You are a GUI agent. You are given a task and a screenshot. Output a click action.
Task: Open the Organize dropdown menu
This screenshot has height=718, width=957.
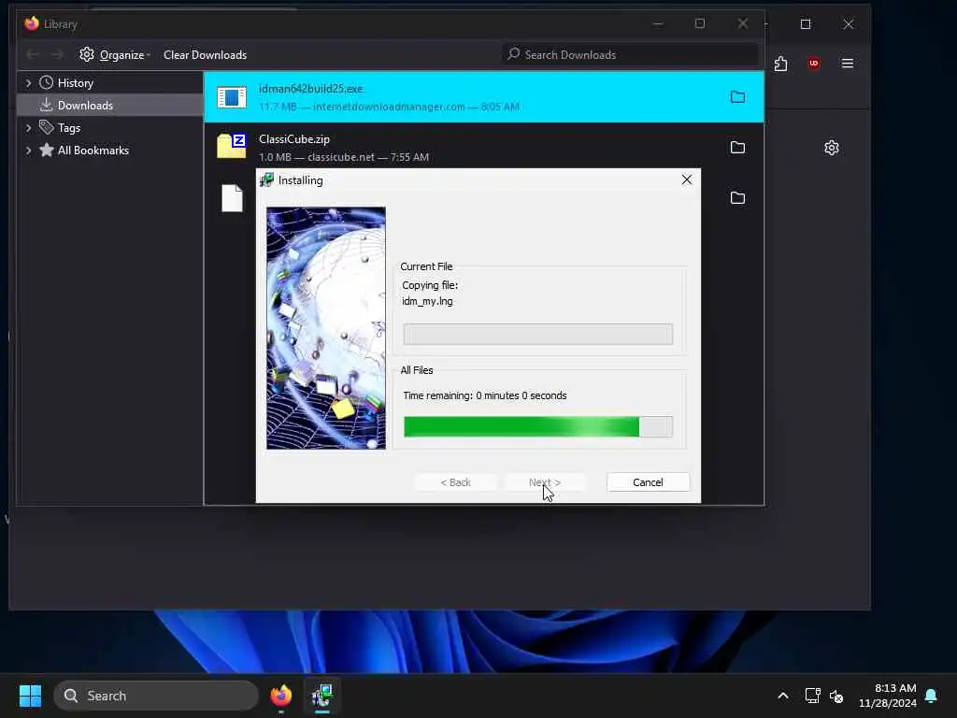tap(115, 55)
